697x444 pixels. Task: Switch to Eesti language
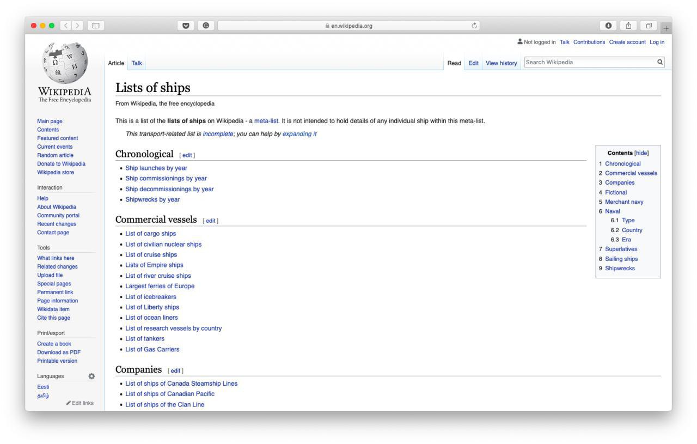(43, 387)
